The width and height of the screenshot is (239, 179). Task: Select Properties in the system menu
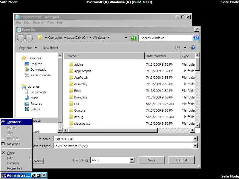[x=16, y=168]
